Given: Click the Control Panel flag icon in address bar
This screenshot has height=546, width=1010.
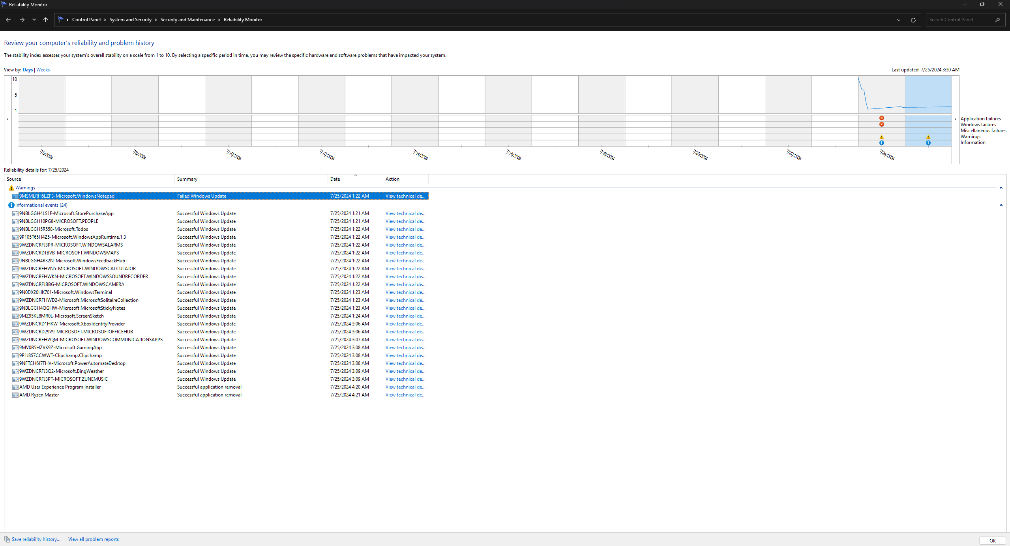Looking at the screenshot, I should click(60, 19).
